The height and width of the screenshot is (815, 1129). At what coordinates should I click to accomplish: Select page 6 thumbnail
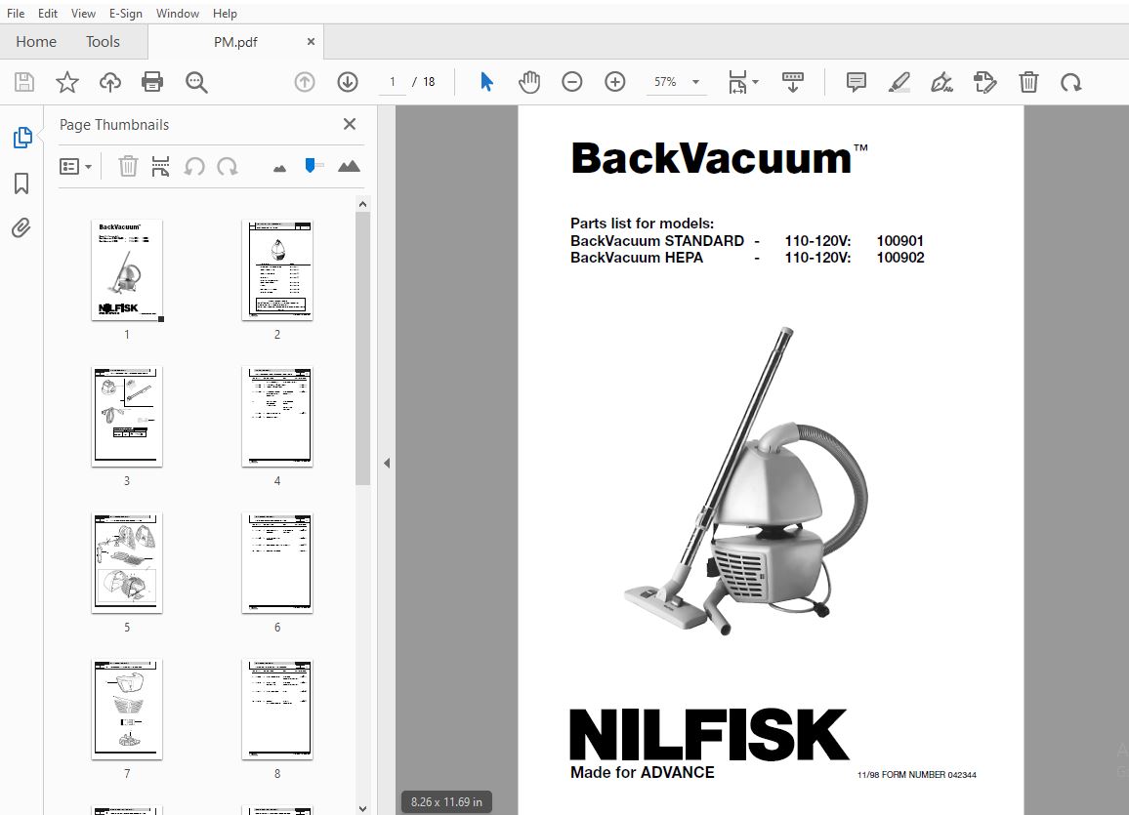coord(277,562)
